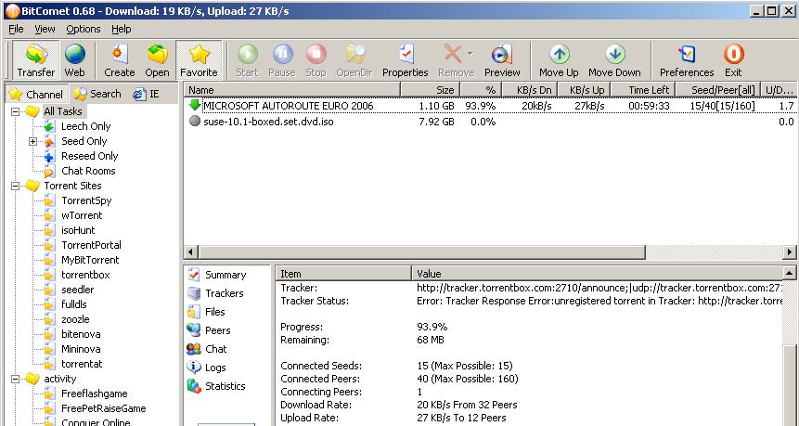
Task: Click the Value column header in summary
Action: click(x=597, y=274)
